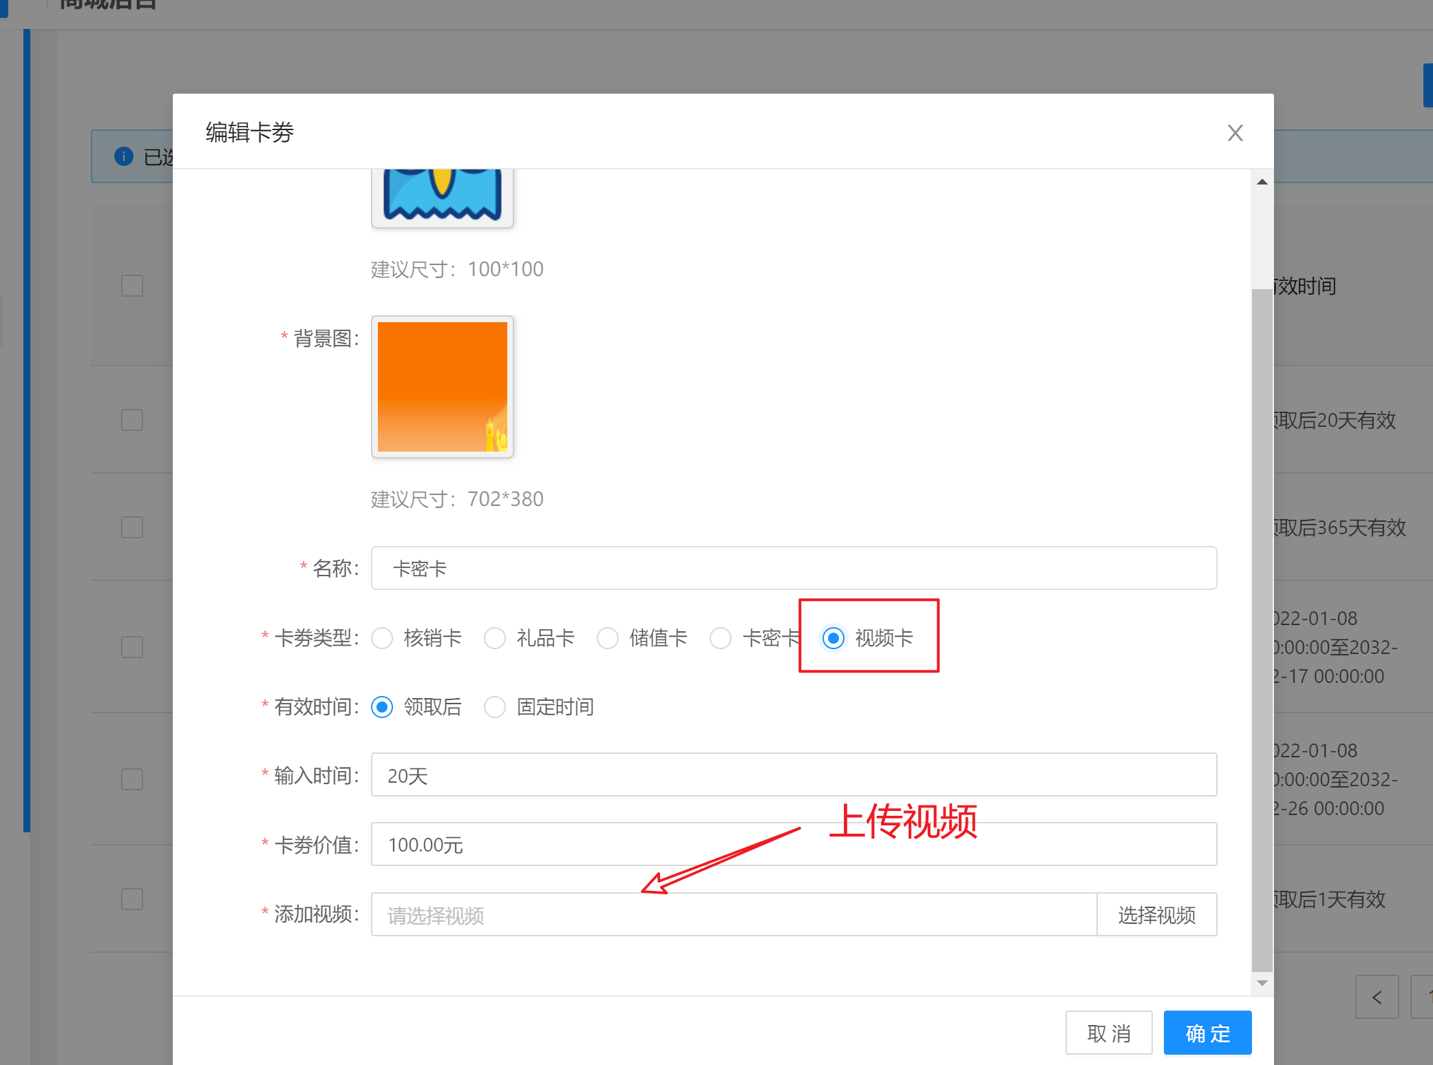Select the 核销卡 card type

[x=383, y=638]
